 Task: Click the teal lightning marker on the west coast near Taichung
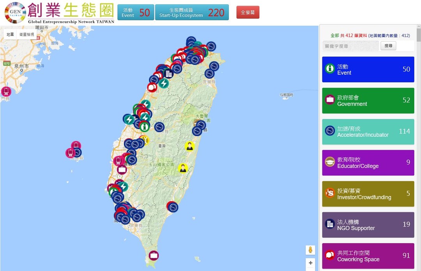[x=129, y=119]
